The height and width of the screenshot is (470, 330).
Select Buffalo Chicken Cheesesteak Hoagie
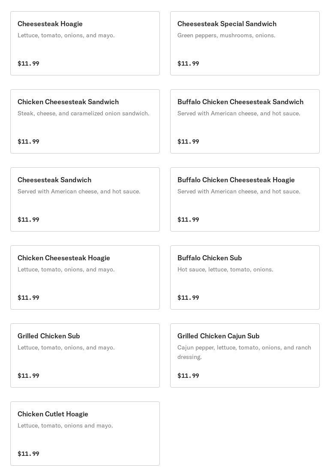point(245,199)
